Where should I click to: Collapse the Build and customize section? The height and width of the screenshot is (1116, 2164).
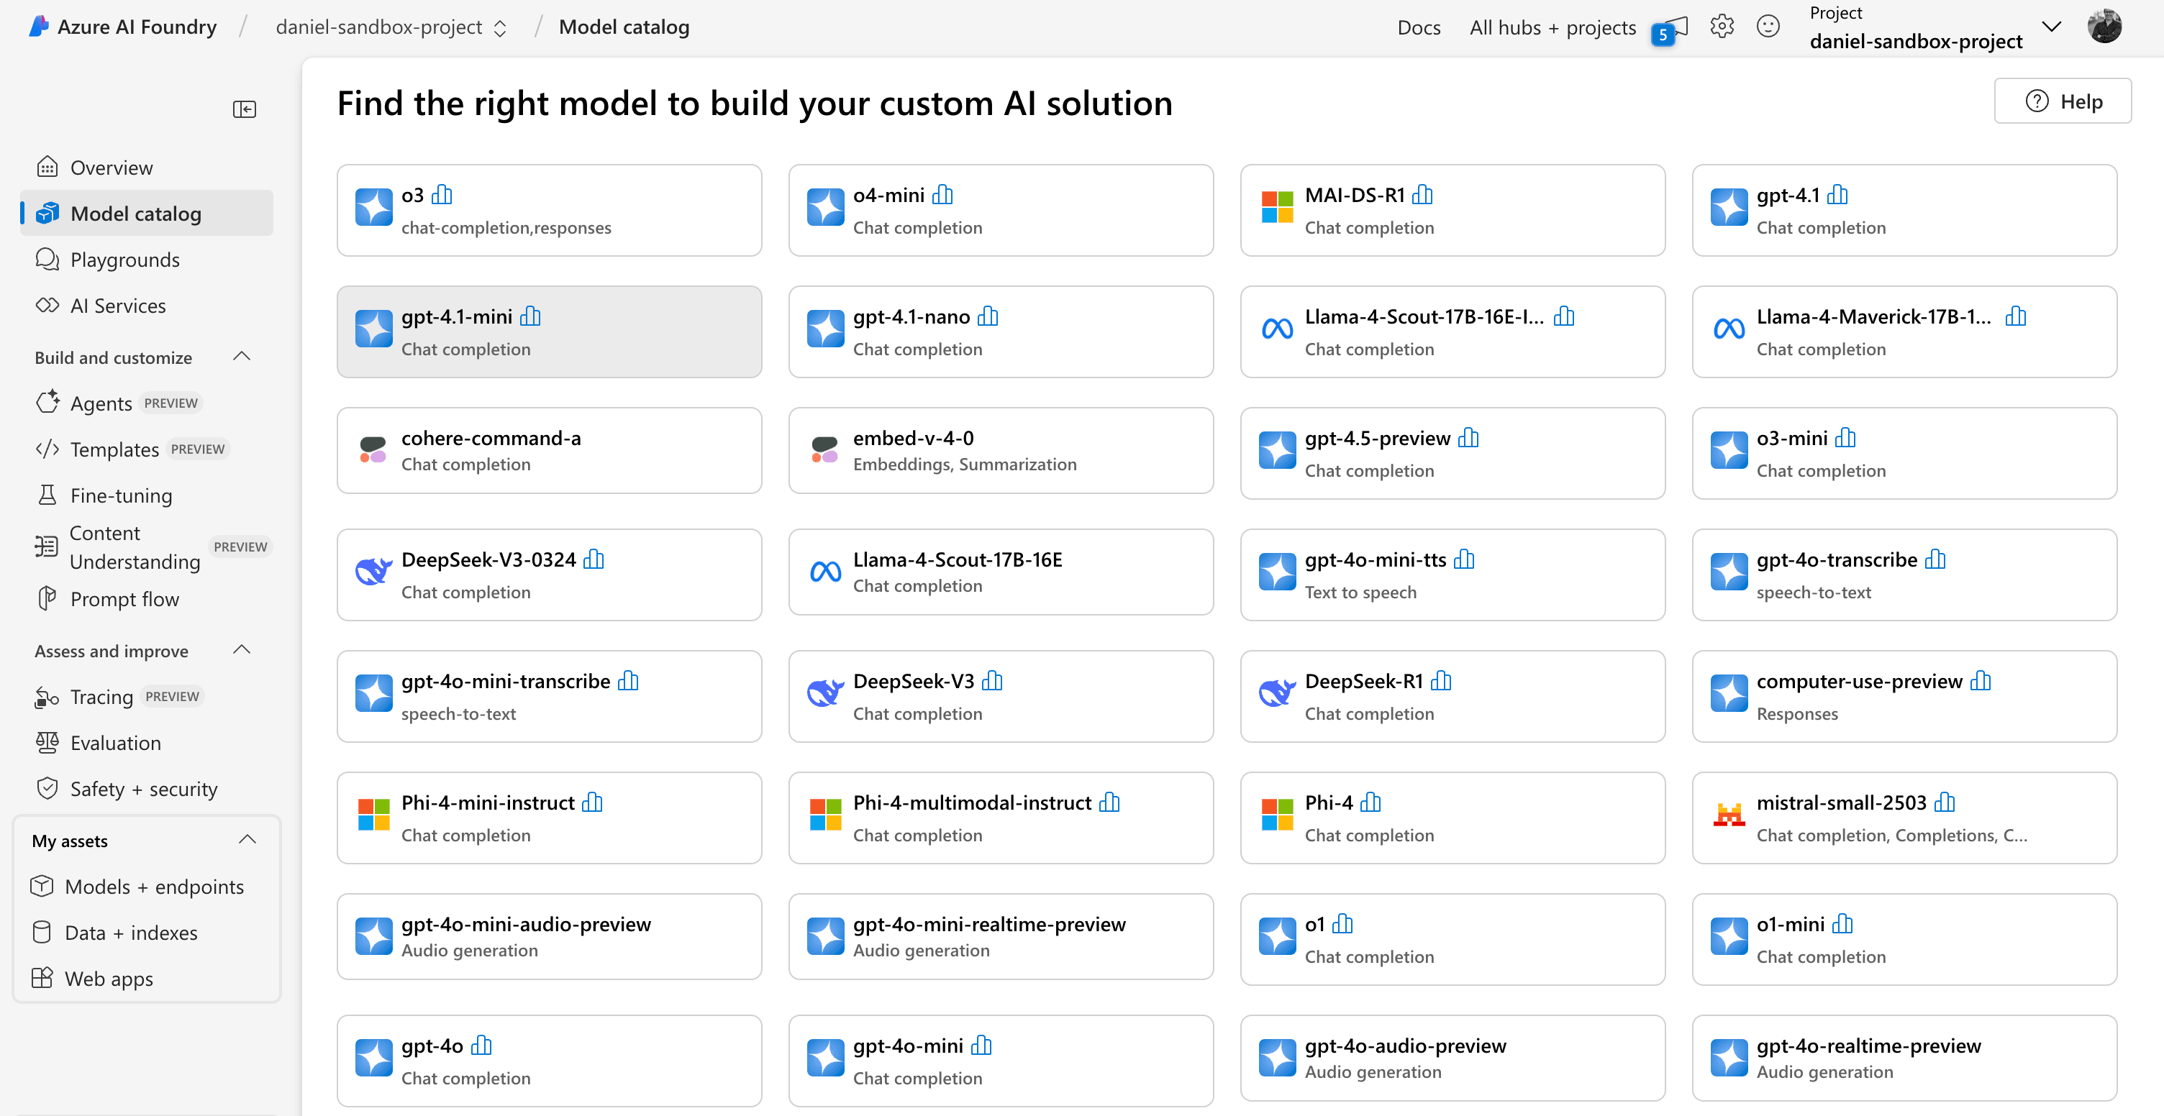(x=241, y=357)
